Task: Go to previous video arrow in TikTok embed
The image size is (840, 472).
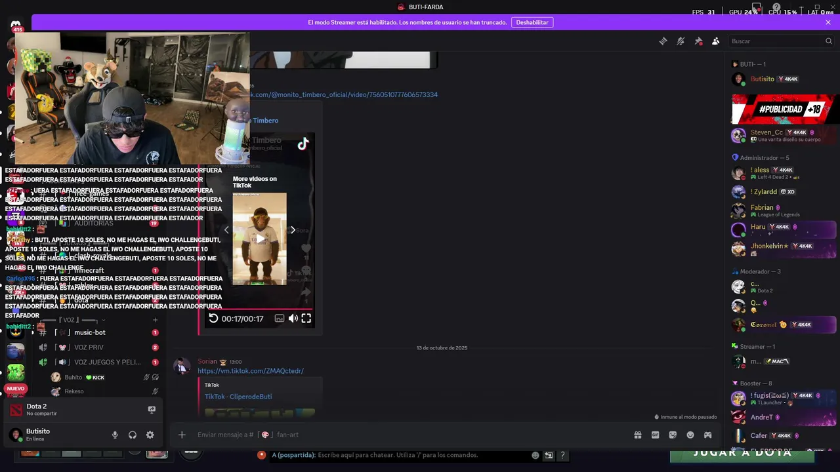Action: (x=226, y=230)
